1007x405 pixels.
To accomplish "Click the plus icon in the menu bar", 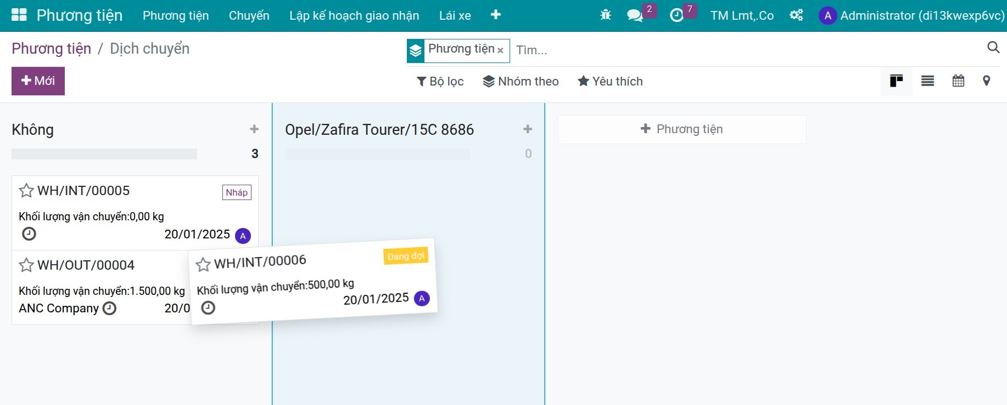I will 496,15.
